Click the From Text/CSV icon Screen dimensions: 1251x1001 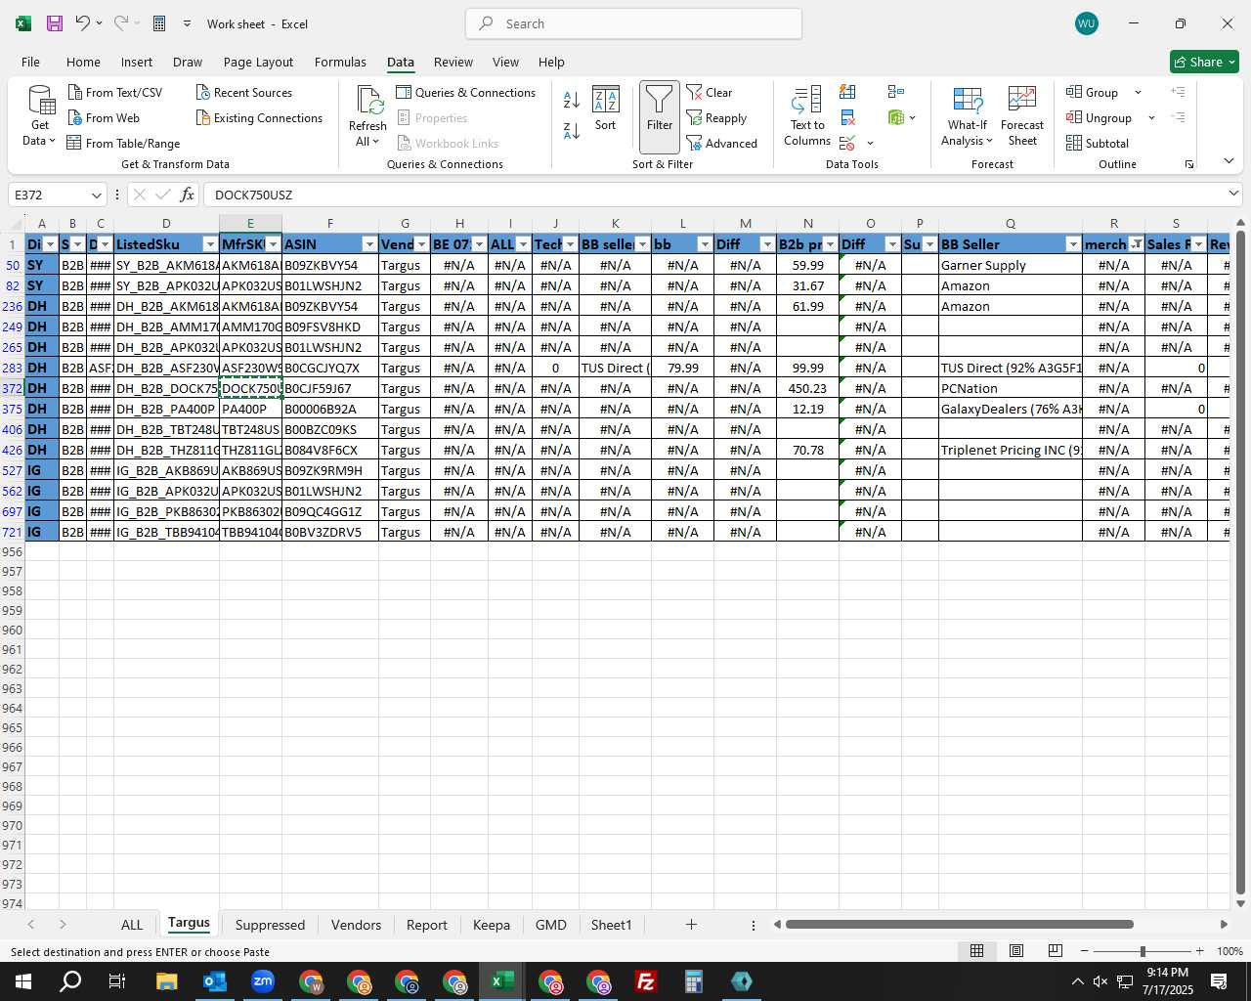pos(75,92)
